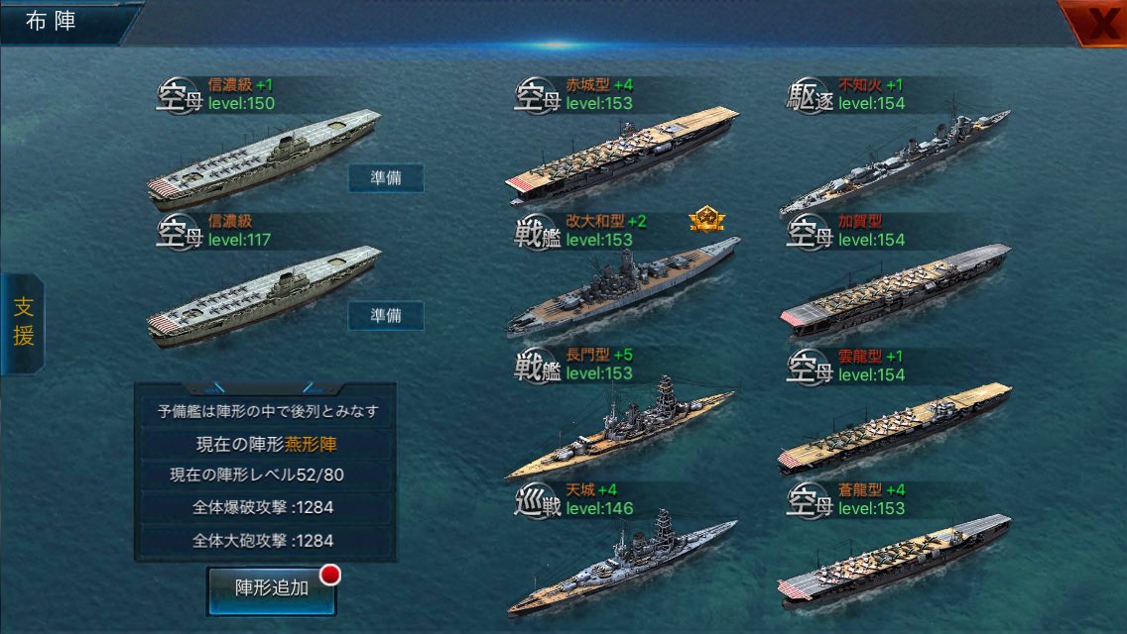Select the 信濃級 +1 reserve carrier

coord(264,158)
